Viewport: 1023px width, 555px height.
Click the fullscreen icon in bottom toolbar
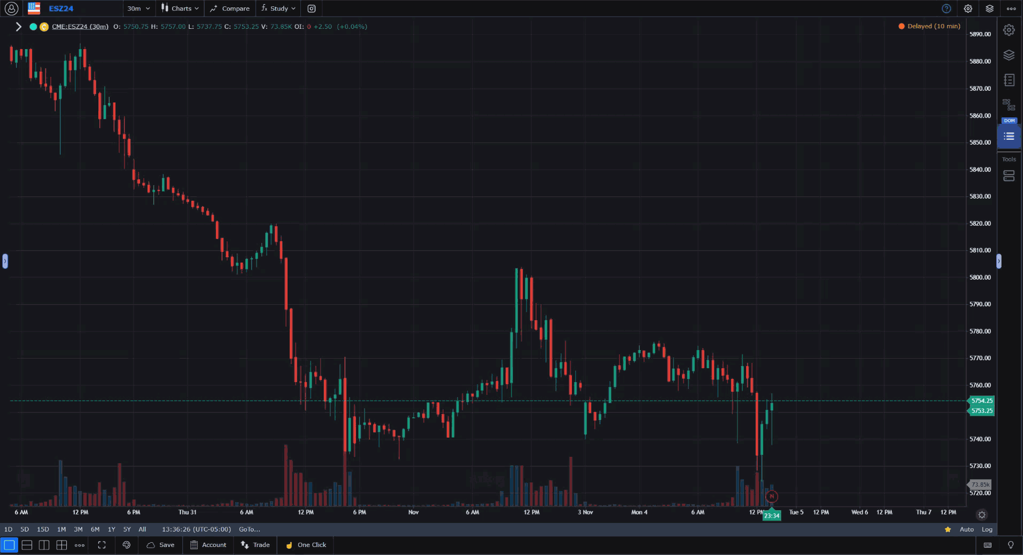[x=102, y=545]
